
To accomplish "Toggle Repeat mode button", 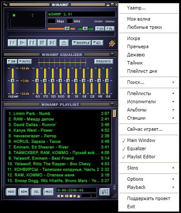I will tap(97, 43).
